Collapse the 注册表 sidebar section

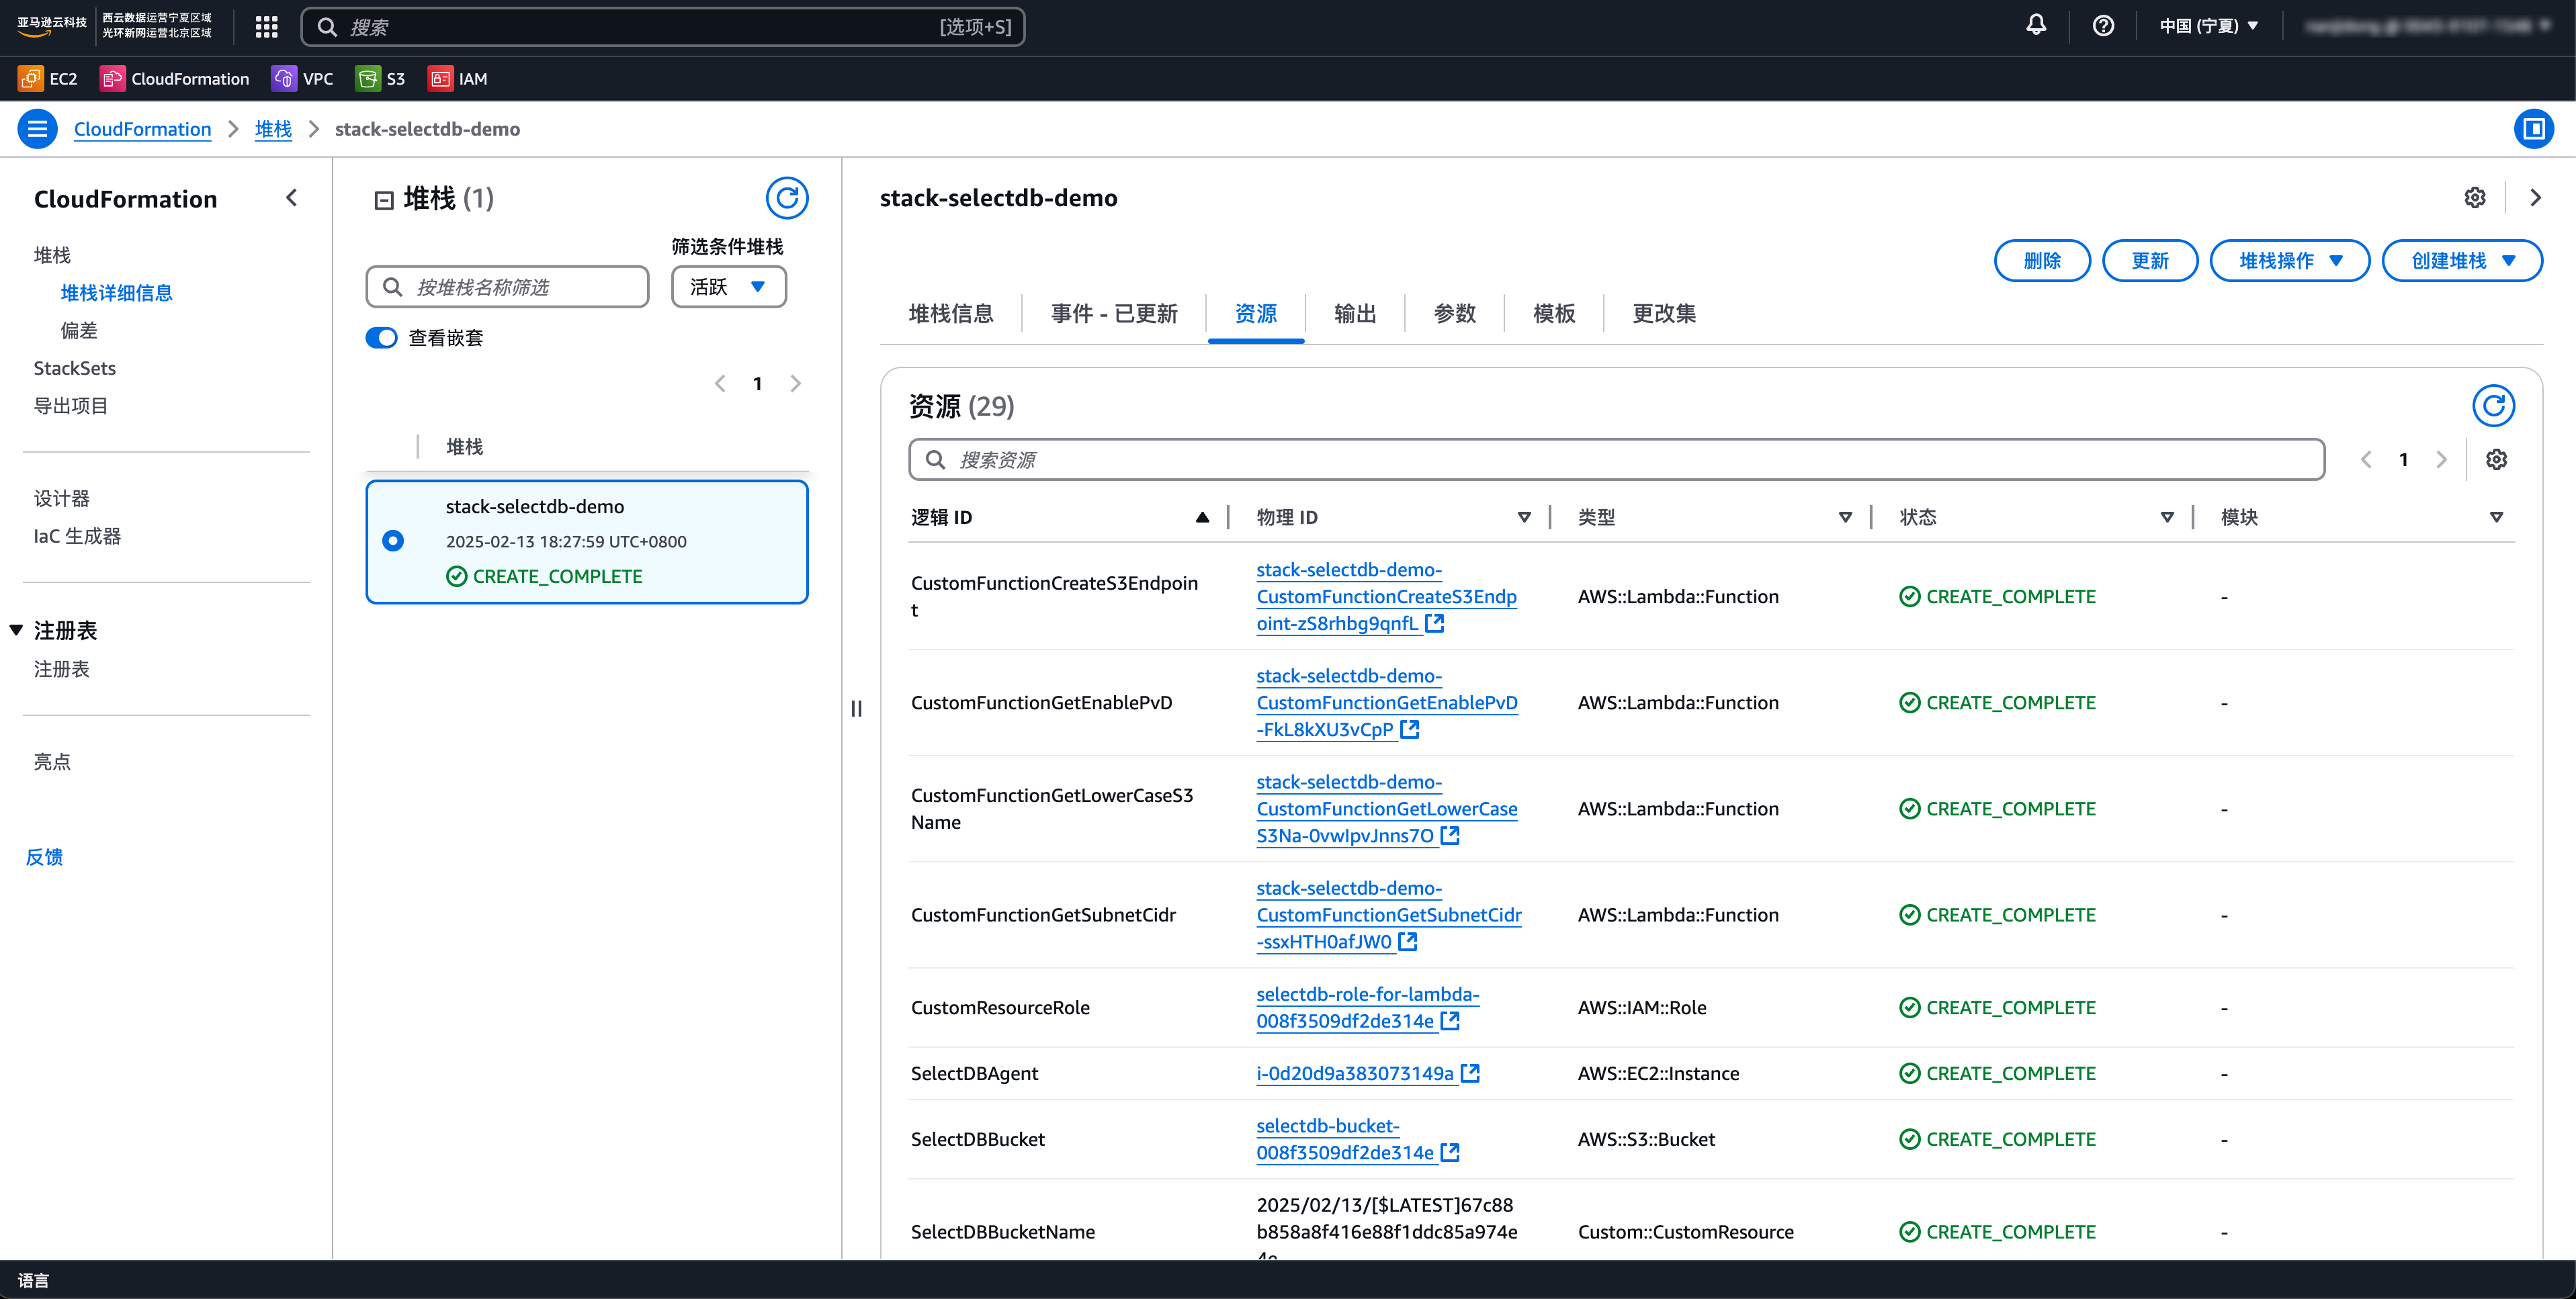(x=16, y=630)
